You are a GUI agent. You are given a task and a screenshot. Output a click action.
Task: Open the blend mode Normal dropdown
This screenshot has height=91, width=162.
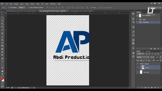click(143, 57)
